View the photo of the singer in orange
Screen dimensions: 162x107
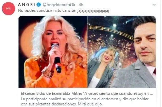click(53, 52)
